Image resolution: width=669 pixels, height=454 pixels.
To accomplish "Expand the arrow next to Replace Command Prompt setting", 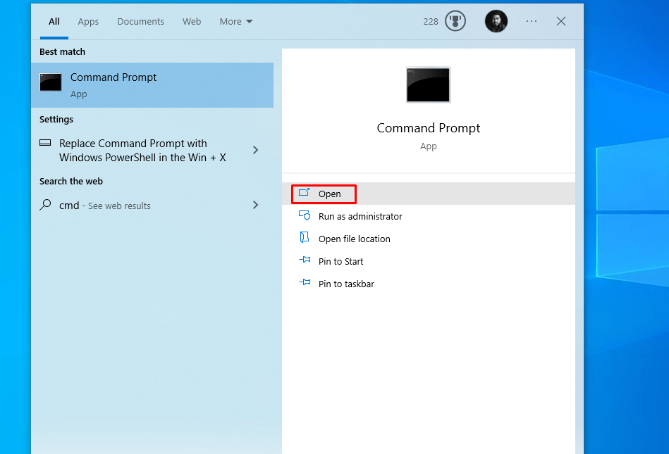I will (x=255, y=150).
